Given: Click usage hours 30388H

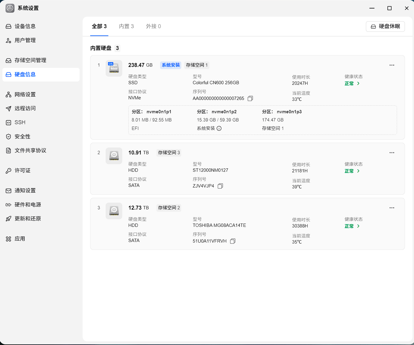Looking at the screenshot, I should coord(300,226).
